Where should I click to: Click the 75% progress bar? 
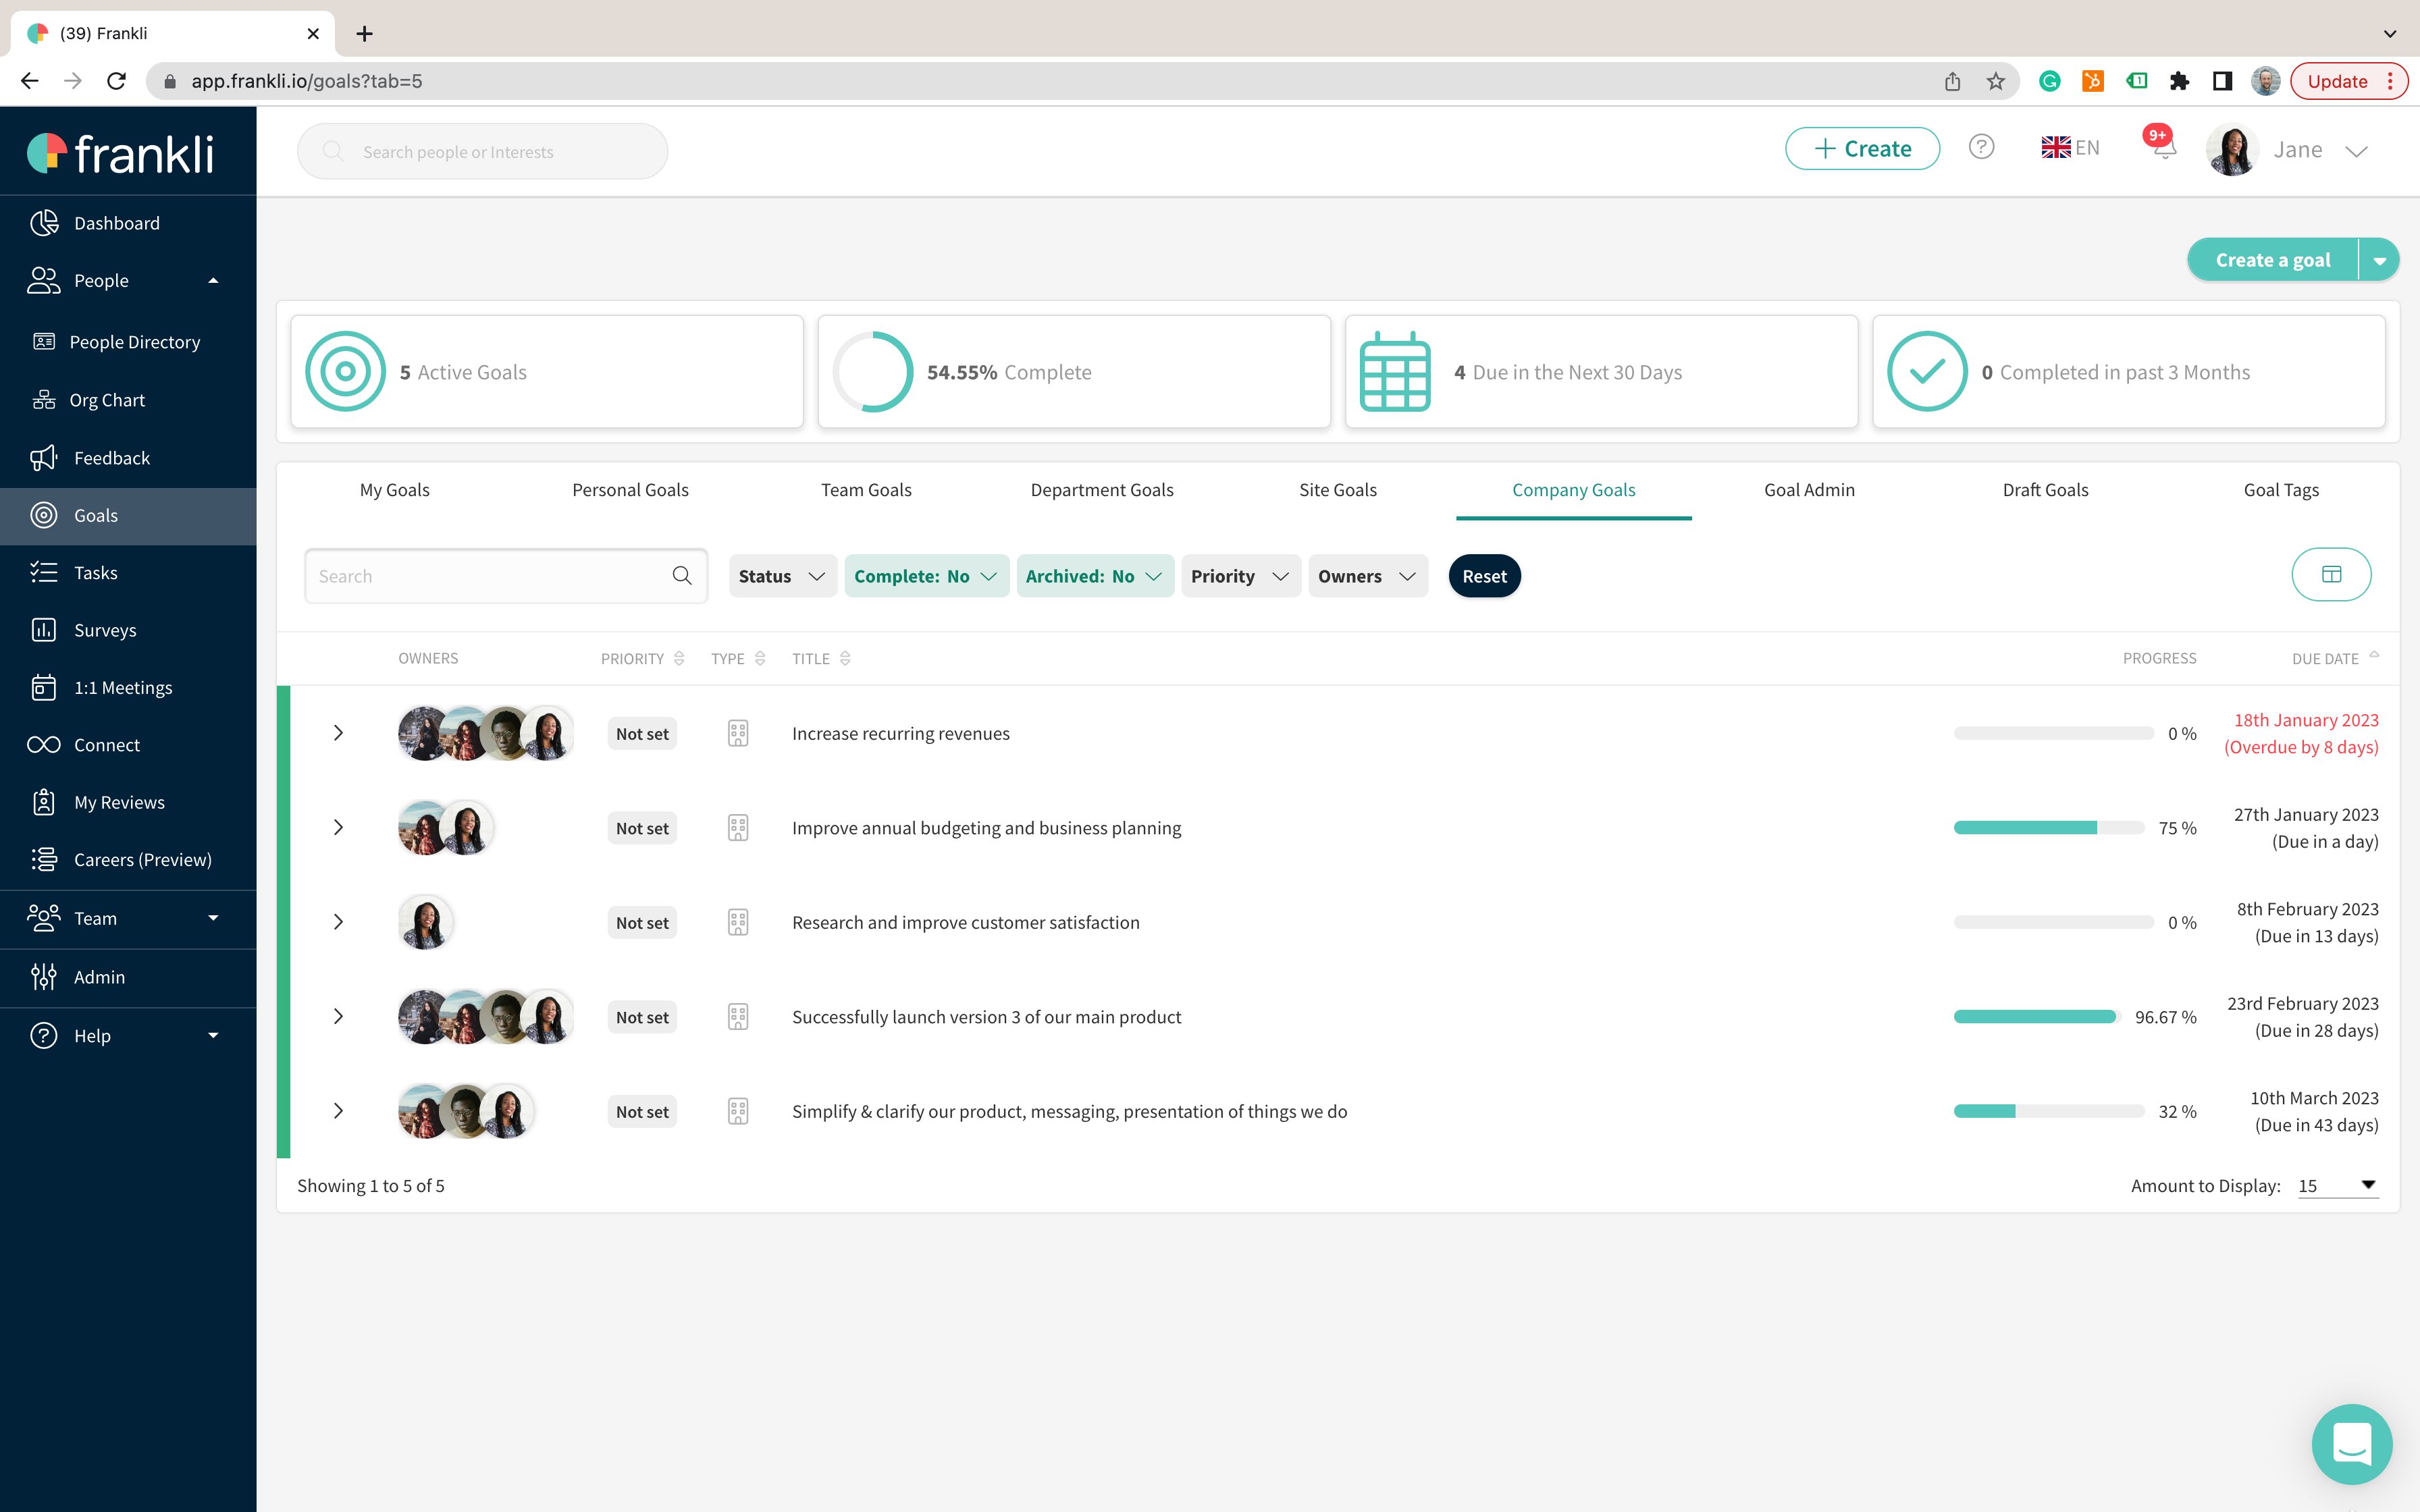click(x=2049, y=828)
